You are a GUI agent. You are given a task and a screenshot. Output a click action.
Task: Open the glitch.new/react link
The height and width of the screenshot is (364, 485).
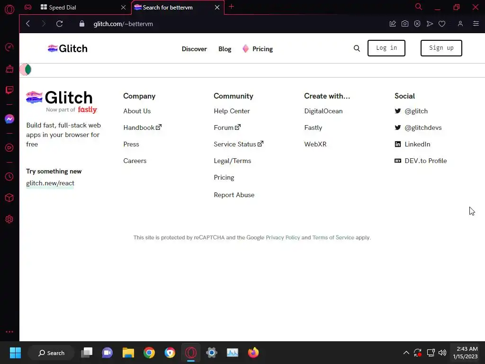coord(50,183)
